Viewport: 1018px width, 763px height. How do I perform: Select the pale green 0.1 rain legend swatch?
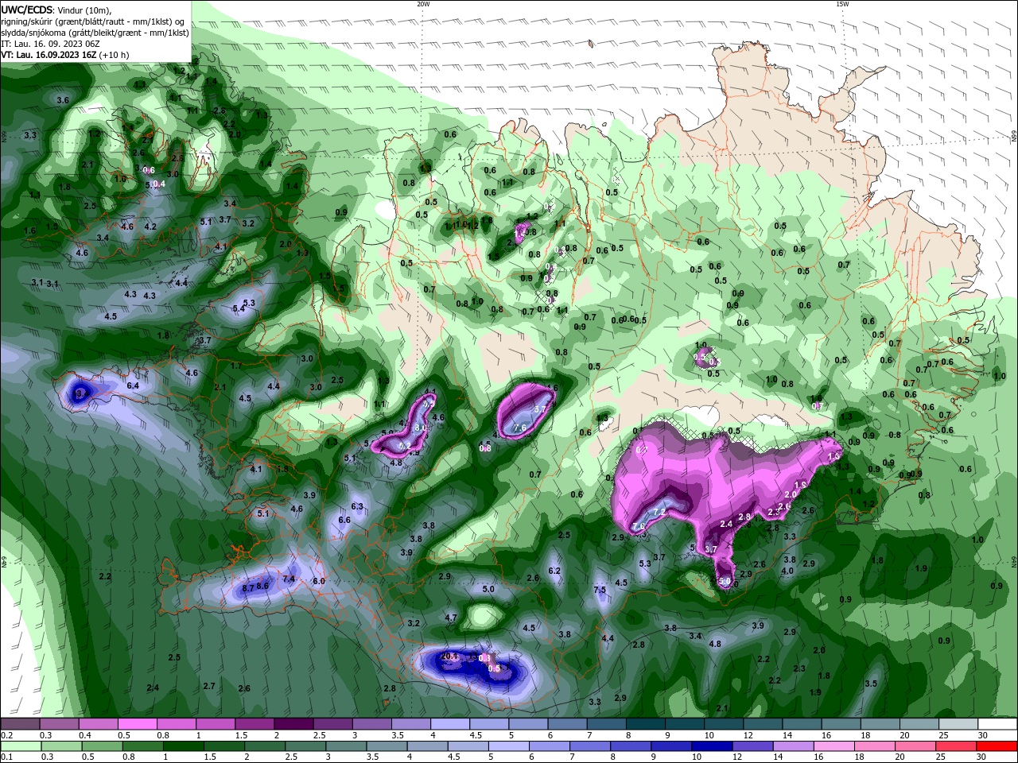coord(21,746)
